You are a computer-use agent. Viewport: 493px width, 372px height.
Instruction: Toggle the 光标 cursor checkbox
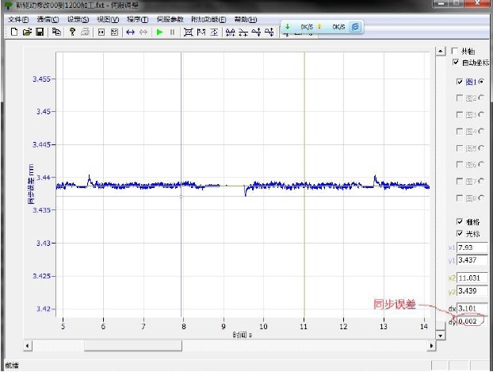pyautogui.click(x=460, y=234)
